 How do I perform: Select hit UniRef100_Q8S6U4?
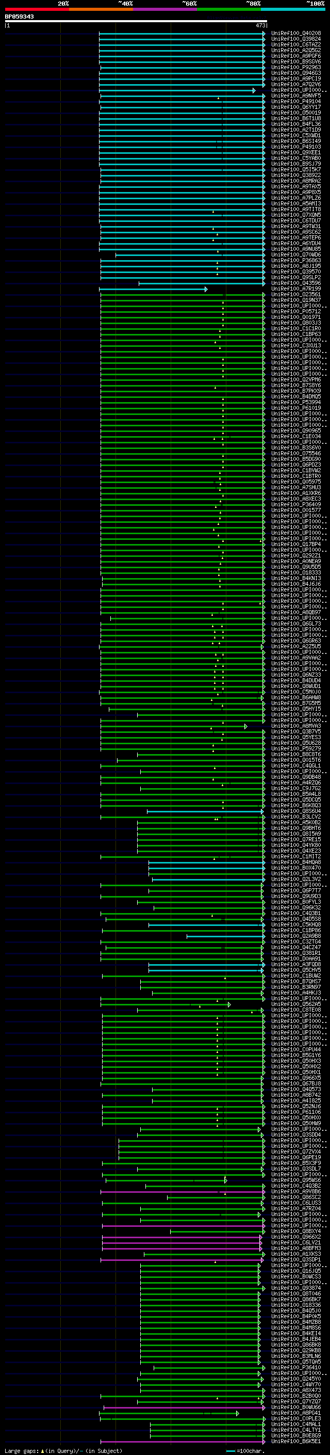(296, 811)
